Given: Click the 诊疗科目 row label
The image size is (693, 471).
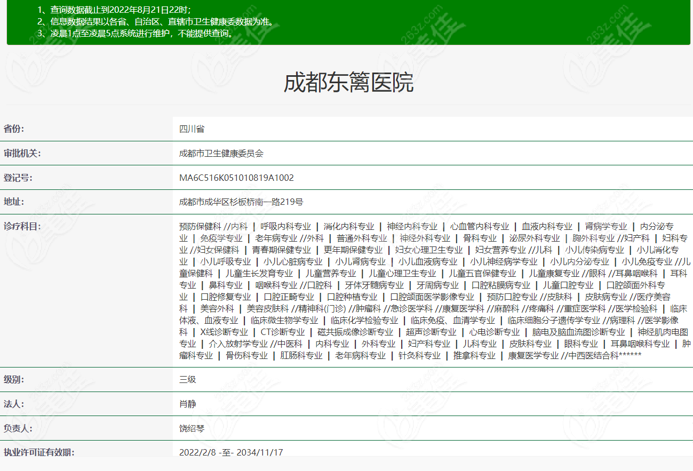Looking at the screenshot, I should pyautogui.click(x=22, y=226).
